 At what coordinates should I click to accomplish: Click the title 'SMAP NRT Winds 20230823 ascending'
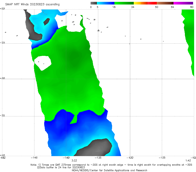pyautogui.click(x=32, y=4)
